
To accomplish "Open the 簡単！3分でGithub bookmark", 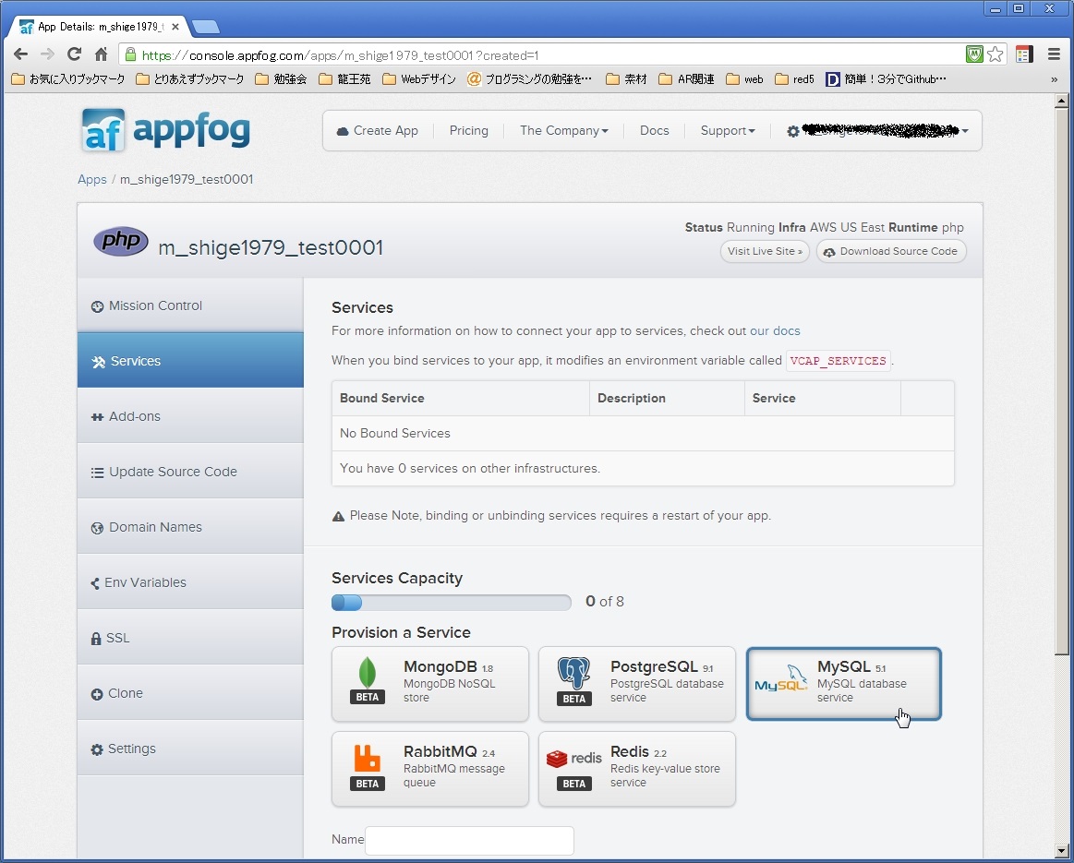I will pyautogui.click(x=887, y=79).
